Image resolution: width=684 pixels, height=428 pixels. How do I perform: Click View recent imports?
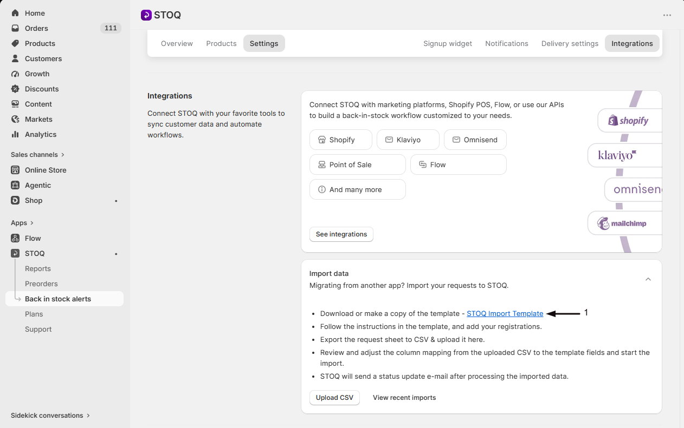pos(404,398)
